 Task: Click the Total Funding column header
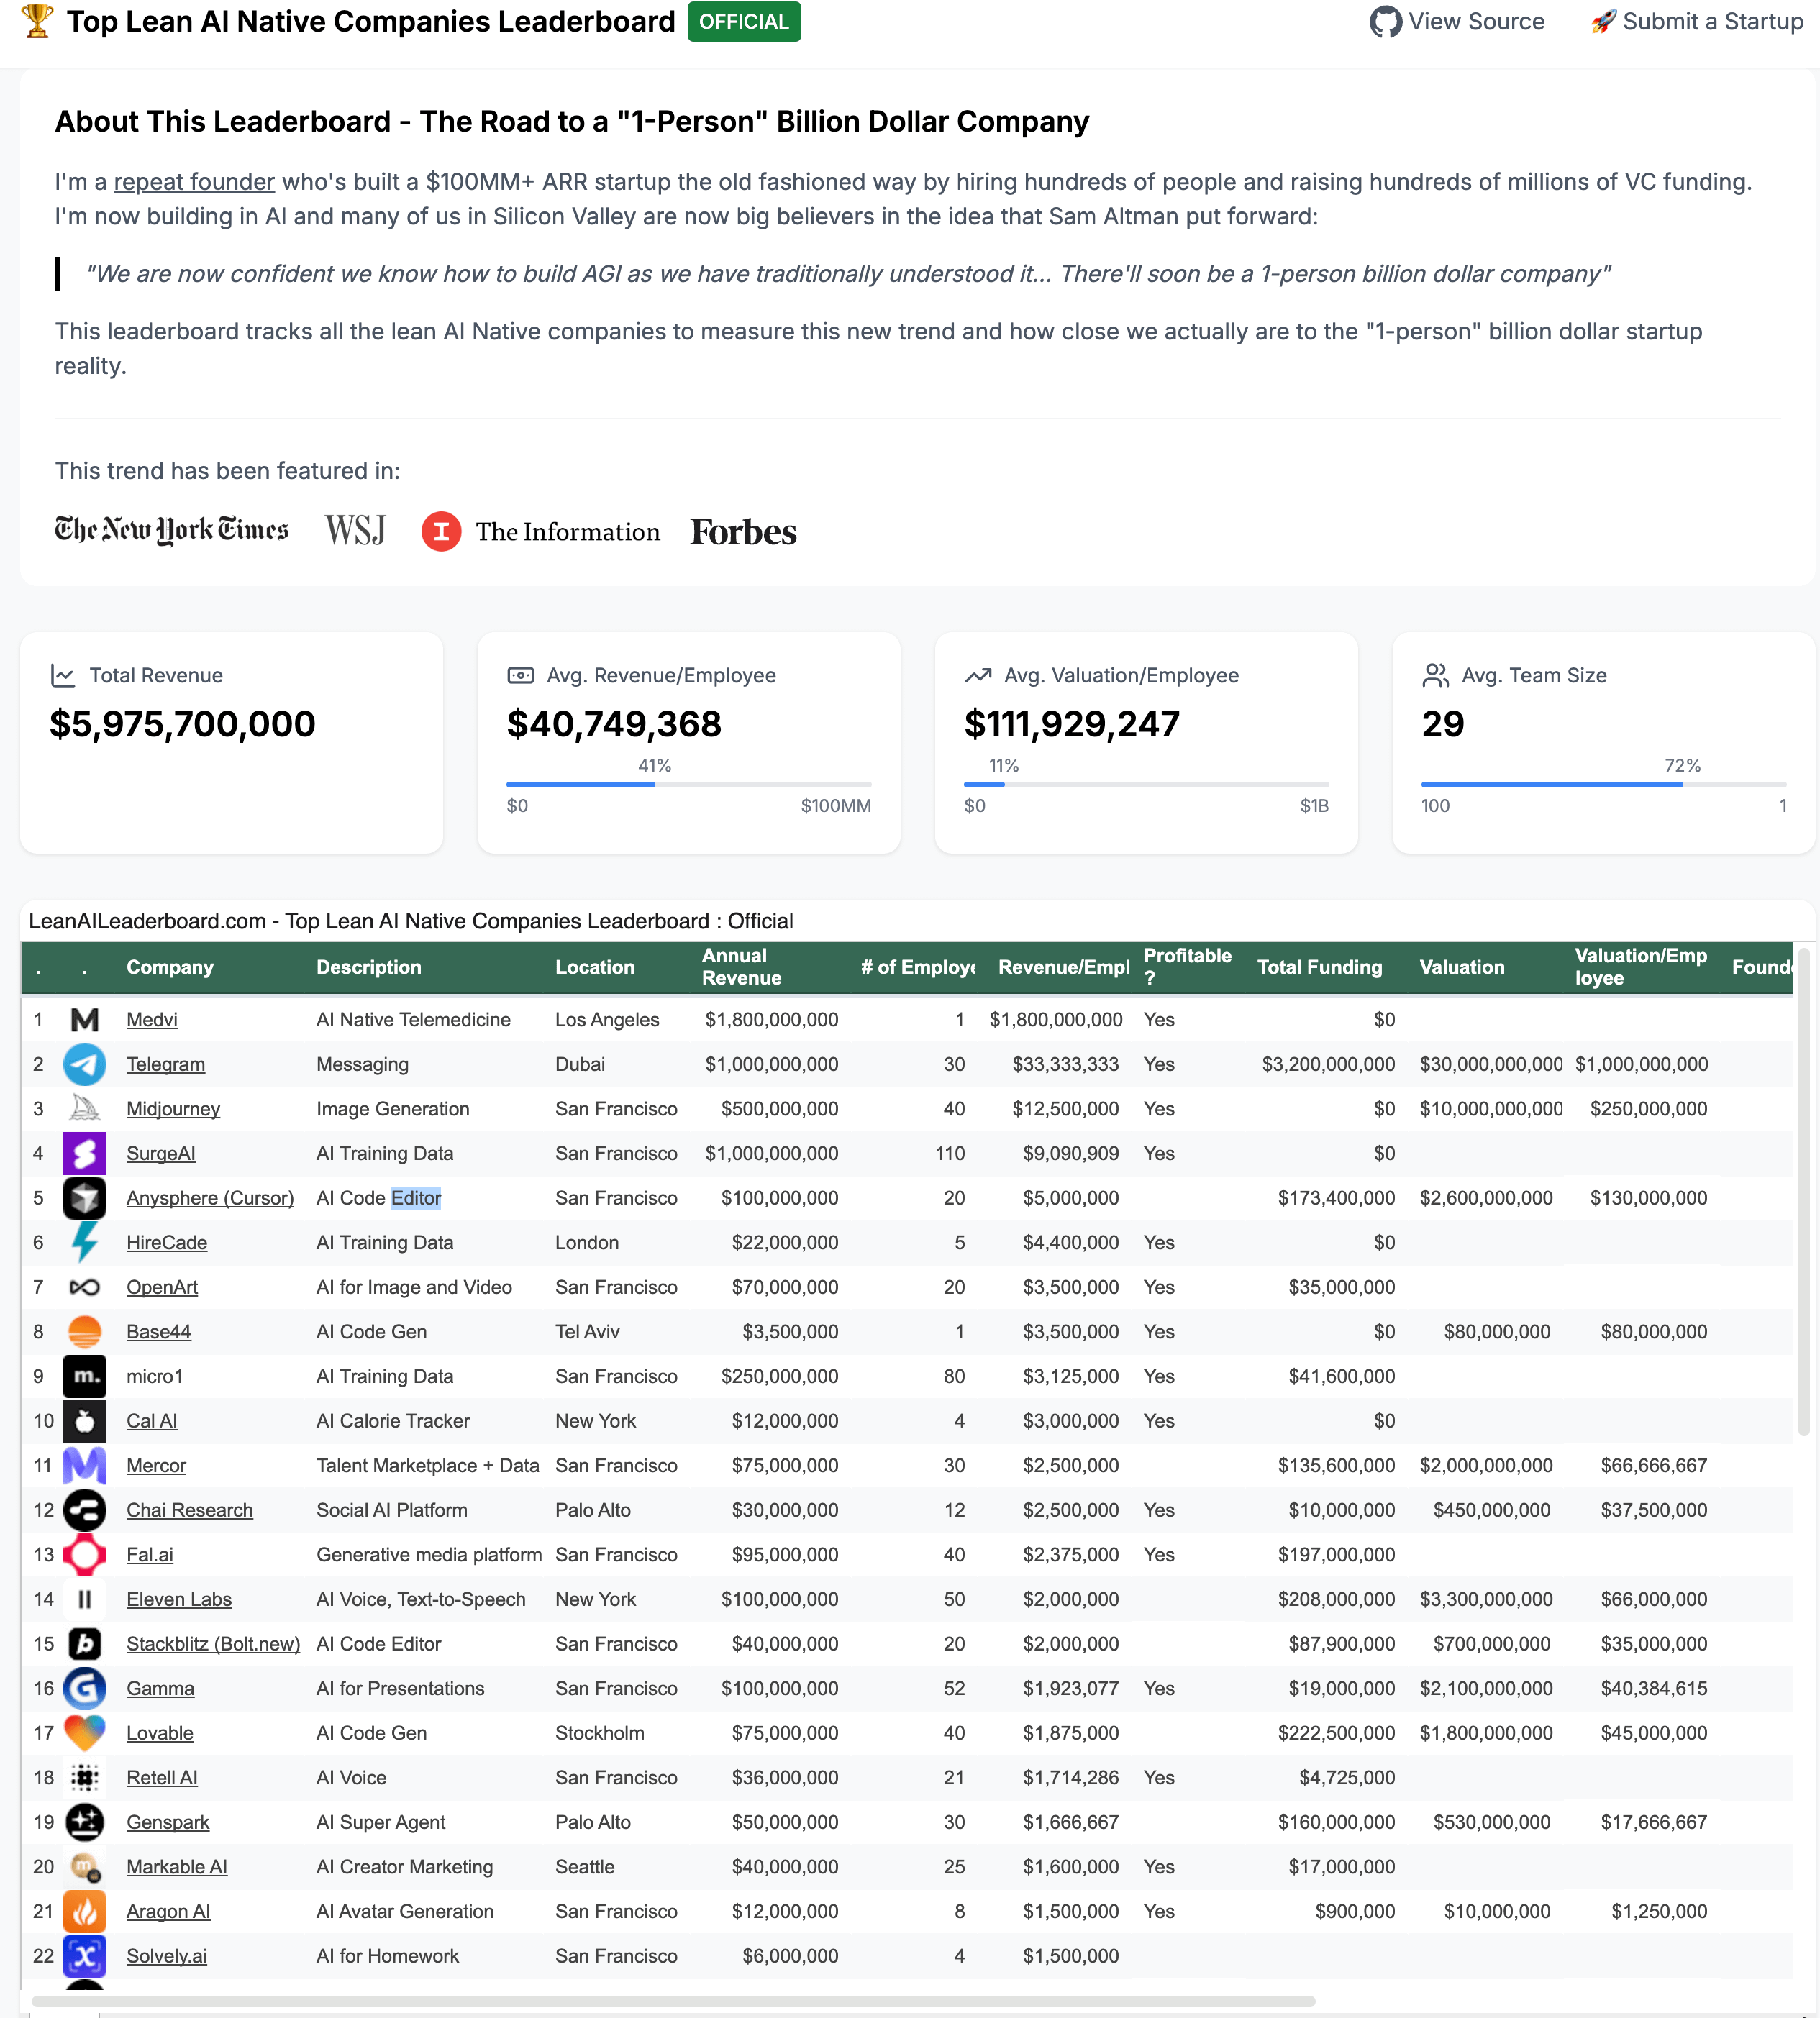click(1320, 967)
